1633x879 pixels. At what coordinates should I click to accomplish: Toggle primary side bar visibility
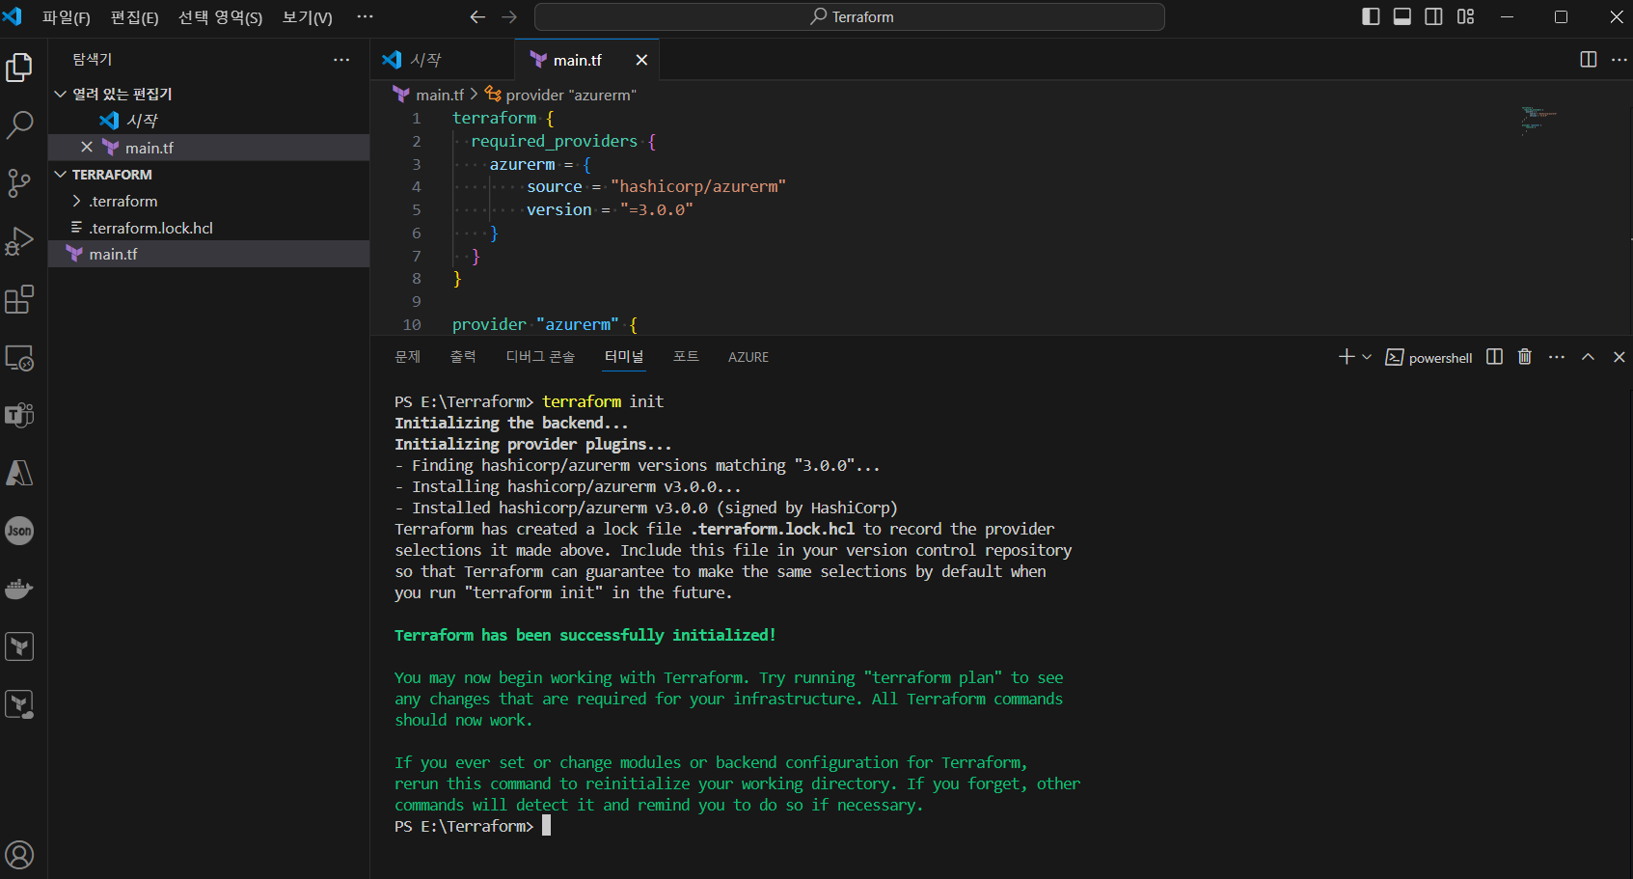coord(1371,16)
